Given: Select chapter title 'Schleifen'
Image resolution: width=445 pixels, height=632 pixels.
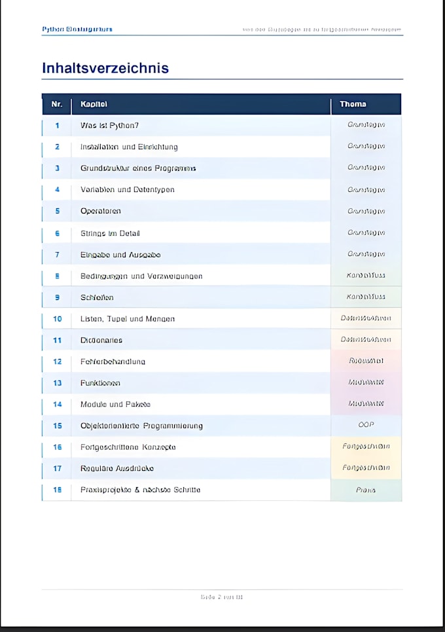Looking at the screenshot, I should click(x=97, y=297).
